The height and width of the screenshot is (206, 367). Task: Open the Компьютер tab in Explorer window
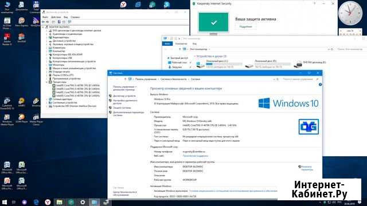181,43
